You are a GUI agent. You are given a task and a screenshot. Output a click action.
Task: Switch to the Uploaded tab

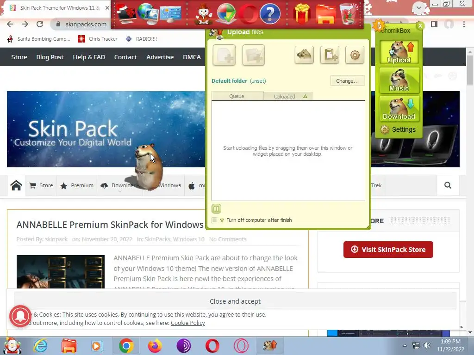click(x=288, y=96)
